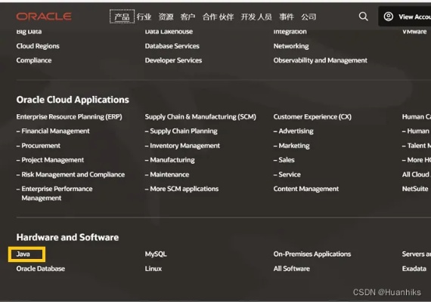
Task: Click the View Account user icon
Action: 389,17
